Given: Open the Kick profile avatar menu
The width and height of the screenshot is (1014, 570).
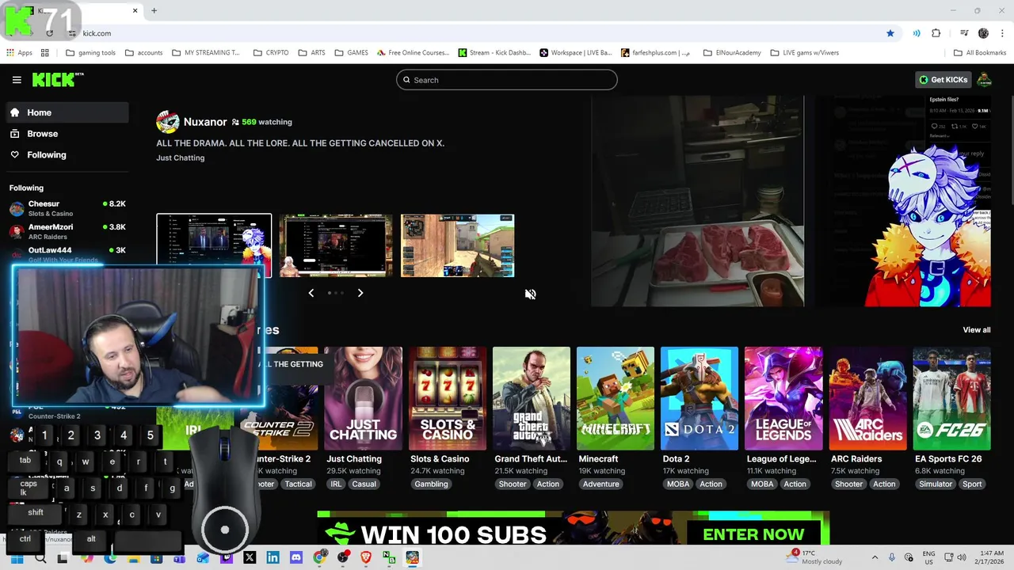Looking at the screenshot, I should coord(984,80).
